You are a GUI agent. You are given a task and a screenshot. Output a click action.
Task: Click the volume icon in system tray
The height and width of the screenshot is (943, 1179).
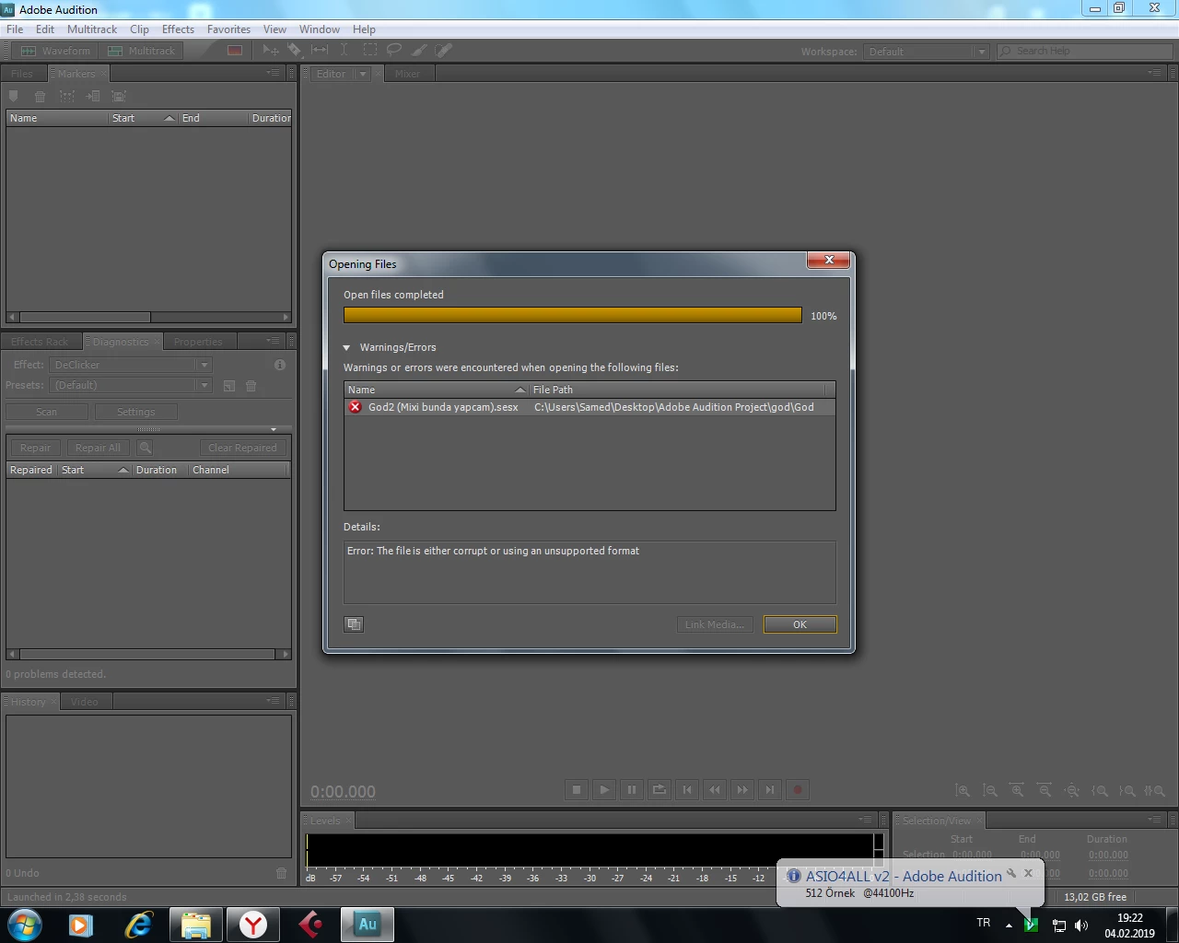pyautogui.click(x=1081, y=925)
